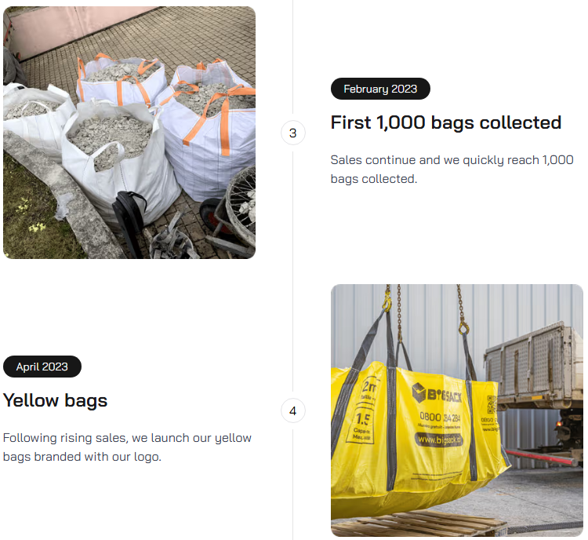Click the vertical timeline line between markers

click(x=293, y=271)
